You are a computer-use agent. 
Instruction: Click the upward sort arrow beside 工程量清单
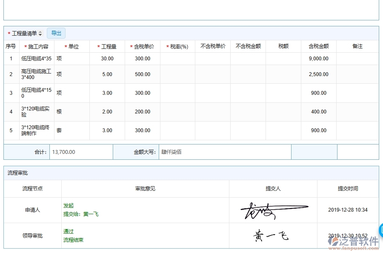pyautogui.click(x=40, y=31)
